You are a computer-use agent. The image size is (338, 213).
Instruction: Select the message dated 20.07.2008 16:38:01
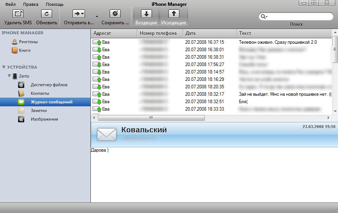pyautogui.click(x=211, y=50)
